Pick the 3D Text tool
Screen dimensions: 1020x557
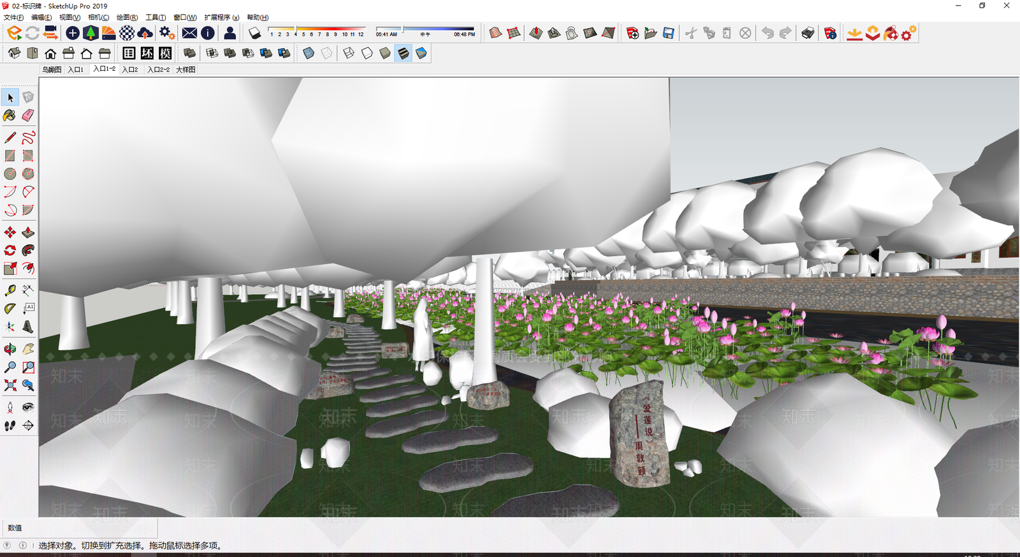[28, 327]
